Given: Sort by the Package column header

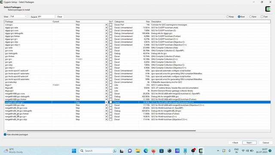Looking at the screenshot, I should click(x=28, y=22).
